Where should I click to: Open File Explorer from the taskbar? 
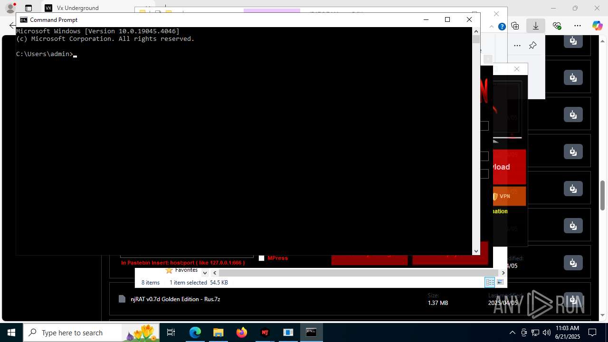218,332
